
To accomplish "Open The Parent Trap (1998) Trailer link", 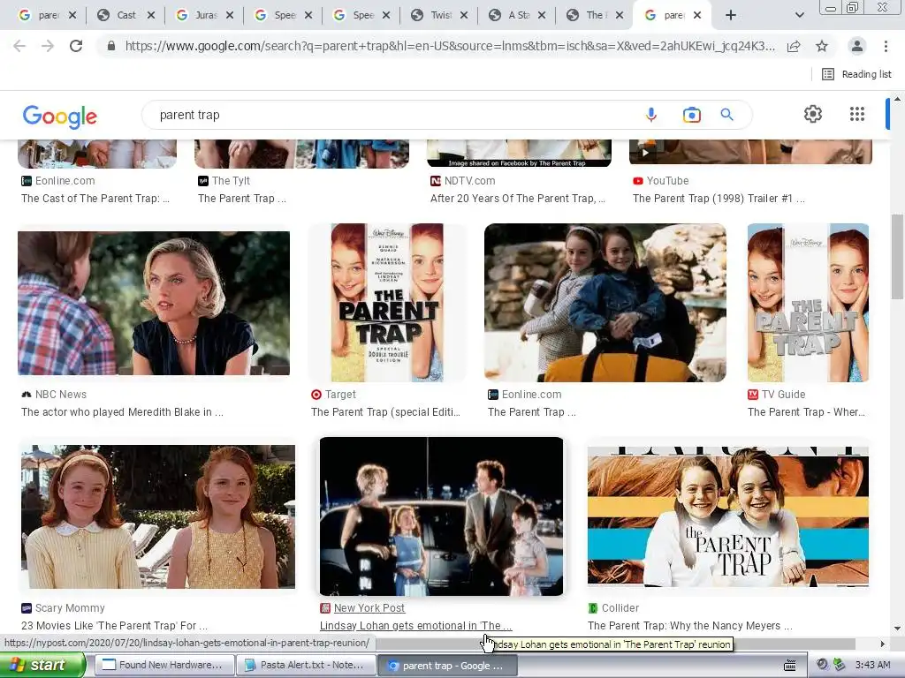I will [719, 199].
